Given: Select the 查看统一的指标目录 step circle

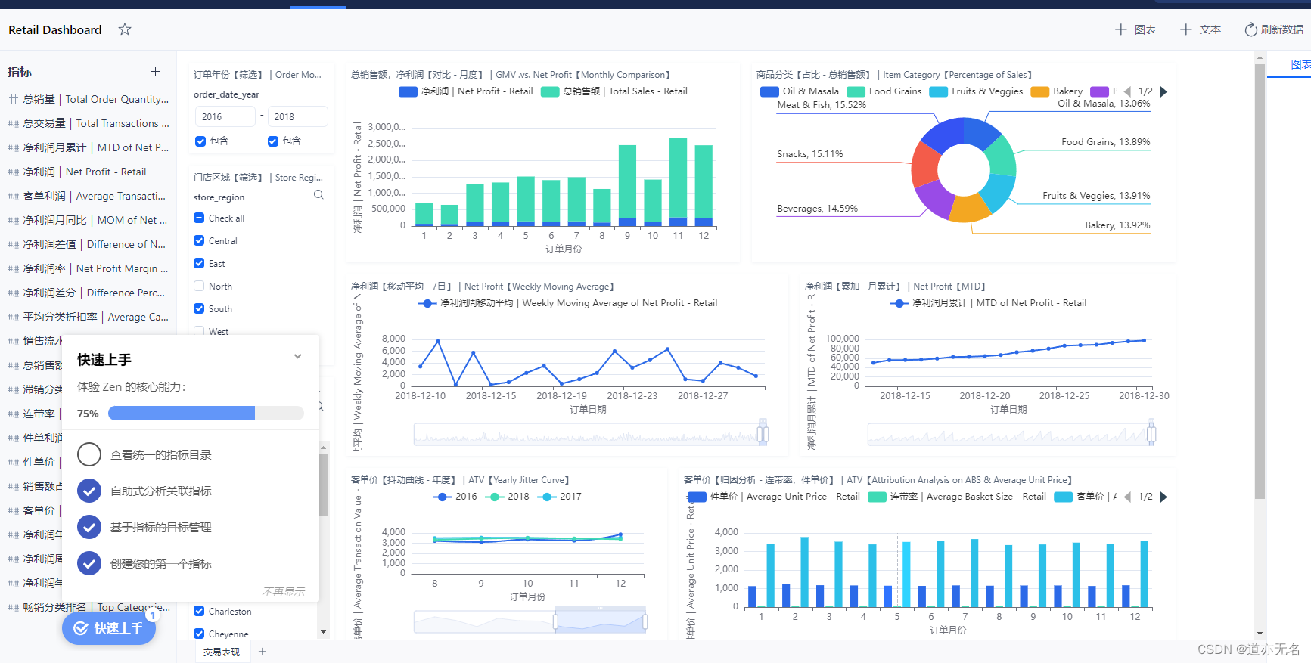Looking at the screenshot, I should pos(89,454).
